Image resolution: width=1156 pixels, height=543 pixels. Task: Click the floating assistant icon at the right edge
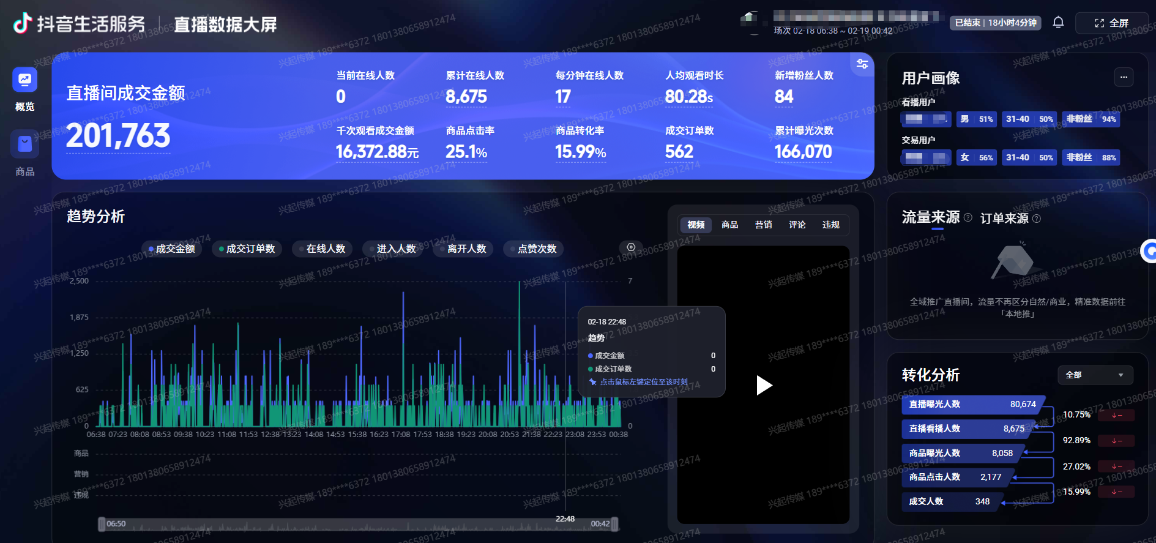click(x=1149, y=251)
